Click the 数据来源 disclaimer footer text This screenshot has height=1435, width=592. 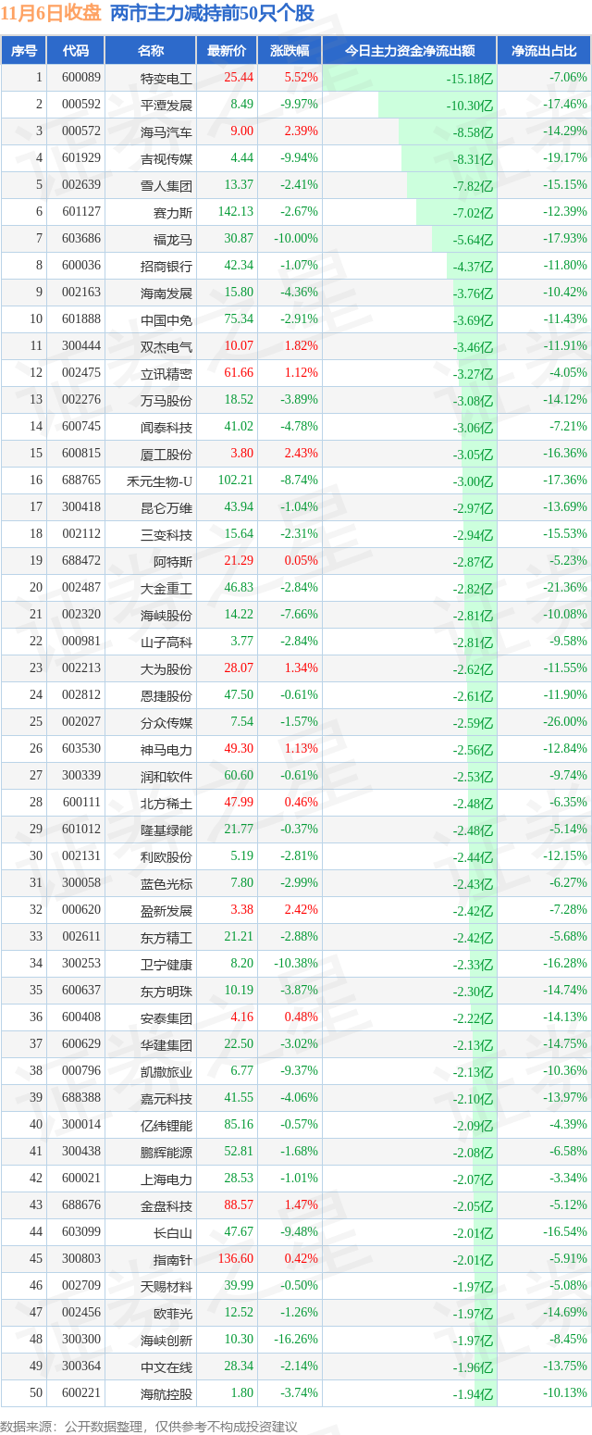tap(149, 1426)
